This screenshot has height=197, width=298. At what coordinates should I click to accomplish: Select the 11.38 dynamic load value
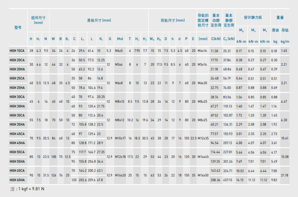click(x=214, y=51)
